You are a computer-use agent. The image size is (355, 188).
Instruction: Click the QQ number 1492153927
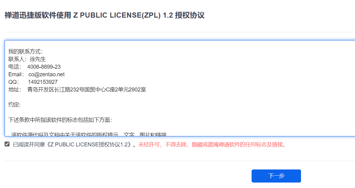tap(43, 82)
